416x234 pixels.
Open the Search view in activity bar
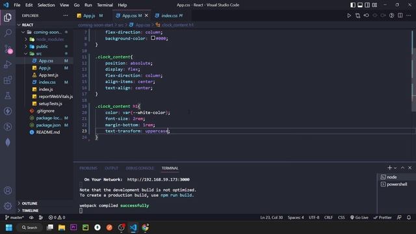[8, 33]
